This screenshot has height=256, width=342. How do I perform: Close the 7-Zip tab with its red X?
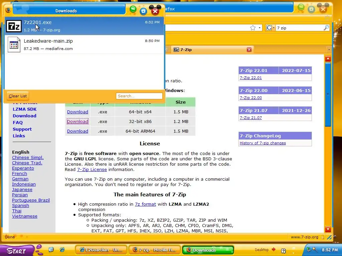(x=249, y=50)
